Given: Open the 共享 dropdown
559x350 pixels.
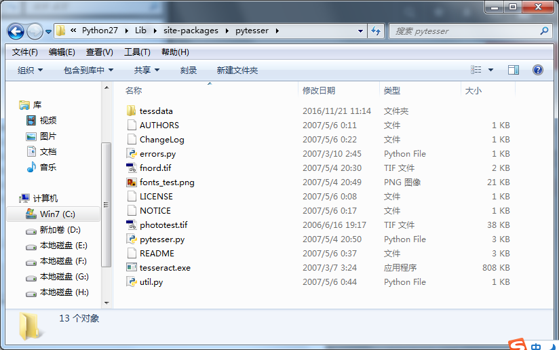Looking at the screenshot, I should tap(147, 71).
